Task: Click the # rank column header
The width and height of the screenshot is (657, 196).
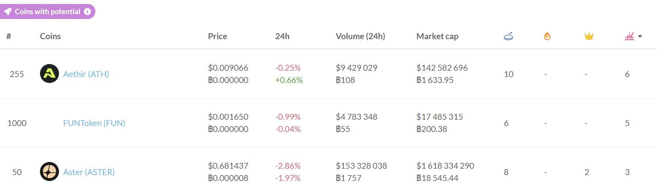Action: pos(9,36)
